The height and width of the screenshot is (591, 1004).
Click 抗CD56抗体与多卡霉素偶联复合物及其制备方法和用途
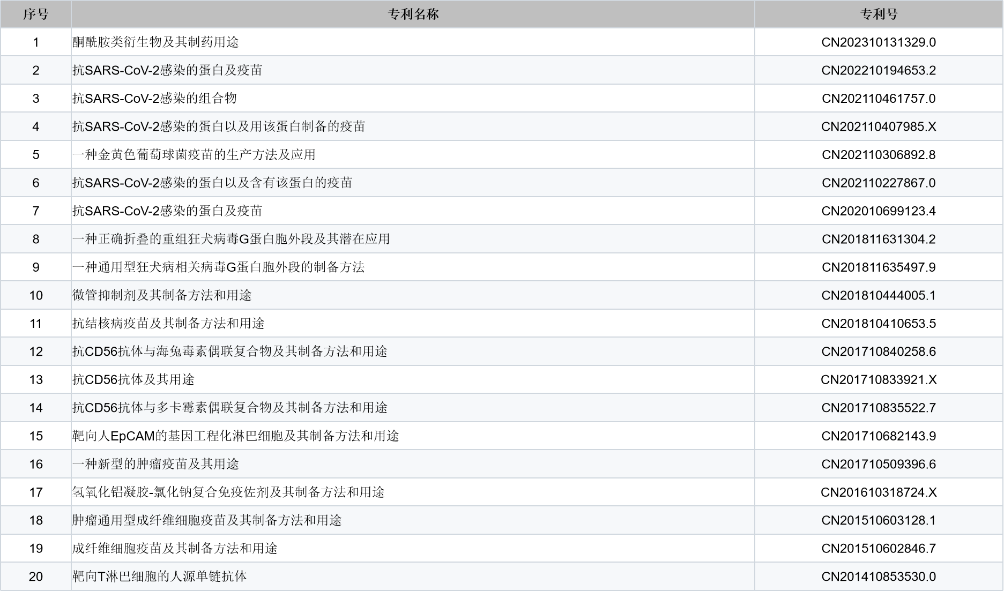click(230, 408)
